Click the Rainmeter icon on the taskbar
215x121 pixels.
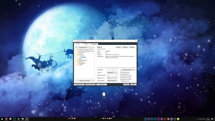click(x=27, y=119)
